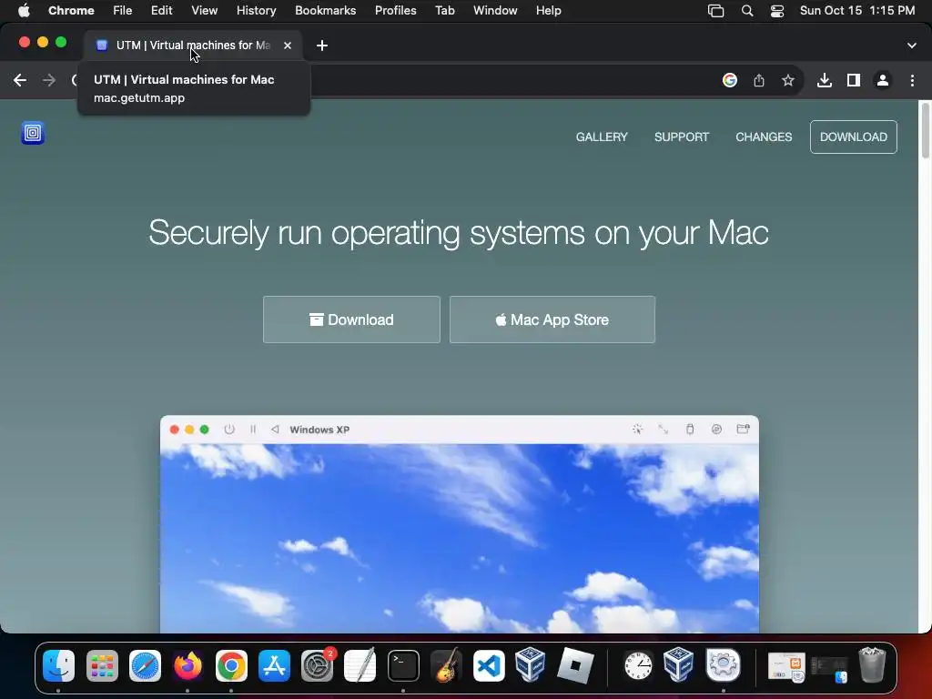Launch Terminal from the dock
The width and height of the screenshot is (932, 699).
point(403,665)
